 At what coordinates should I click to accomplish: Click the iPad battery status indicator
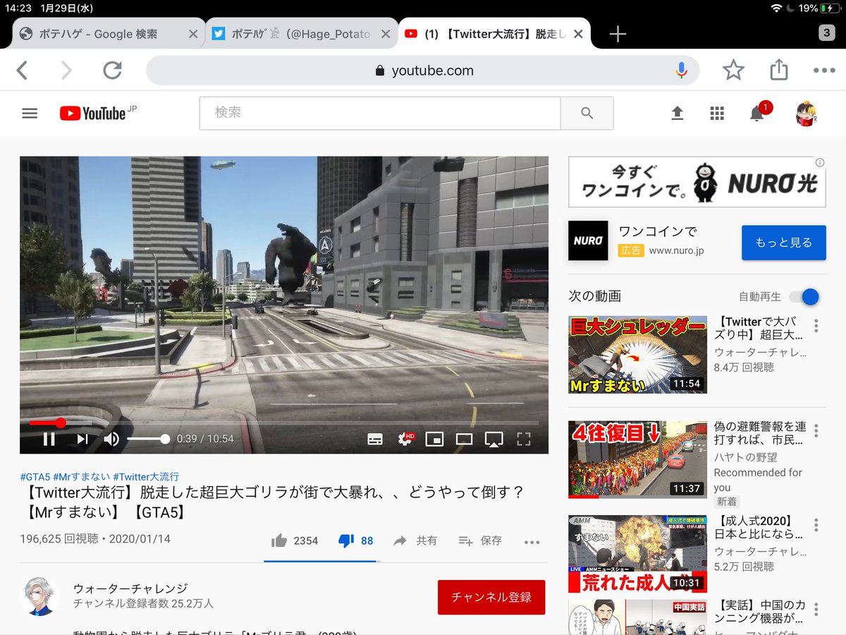pyautogui.click(x=829, y=8)
